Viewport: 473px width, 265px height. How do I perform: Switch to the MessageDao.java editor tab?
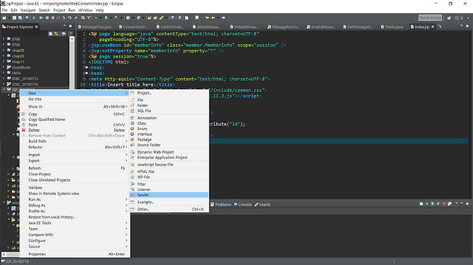coord(95,27)
